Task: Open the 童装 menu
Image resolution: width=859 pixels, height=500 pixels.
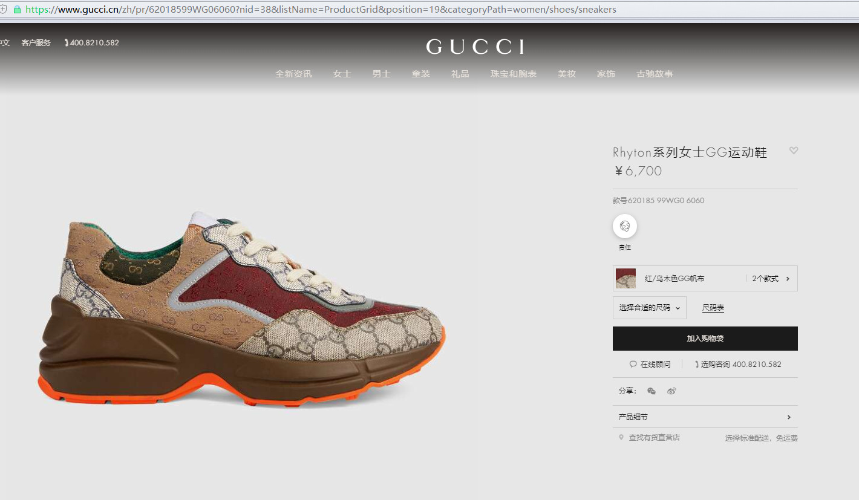Action: click(421, 74)
